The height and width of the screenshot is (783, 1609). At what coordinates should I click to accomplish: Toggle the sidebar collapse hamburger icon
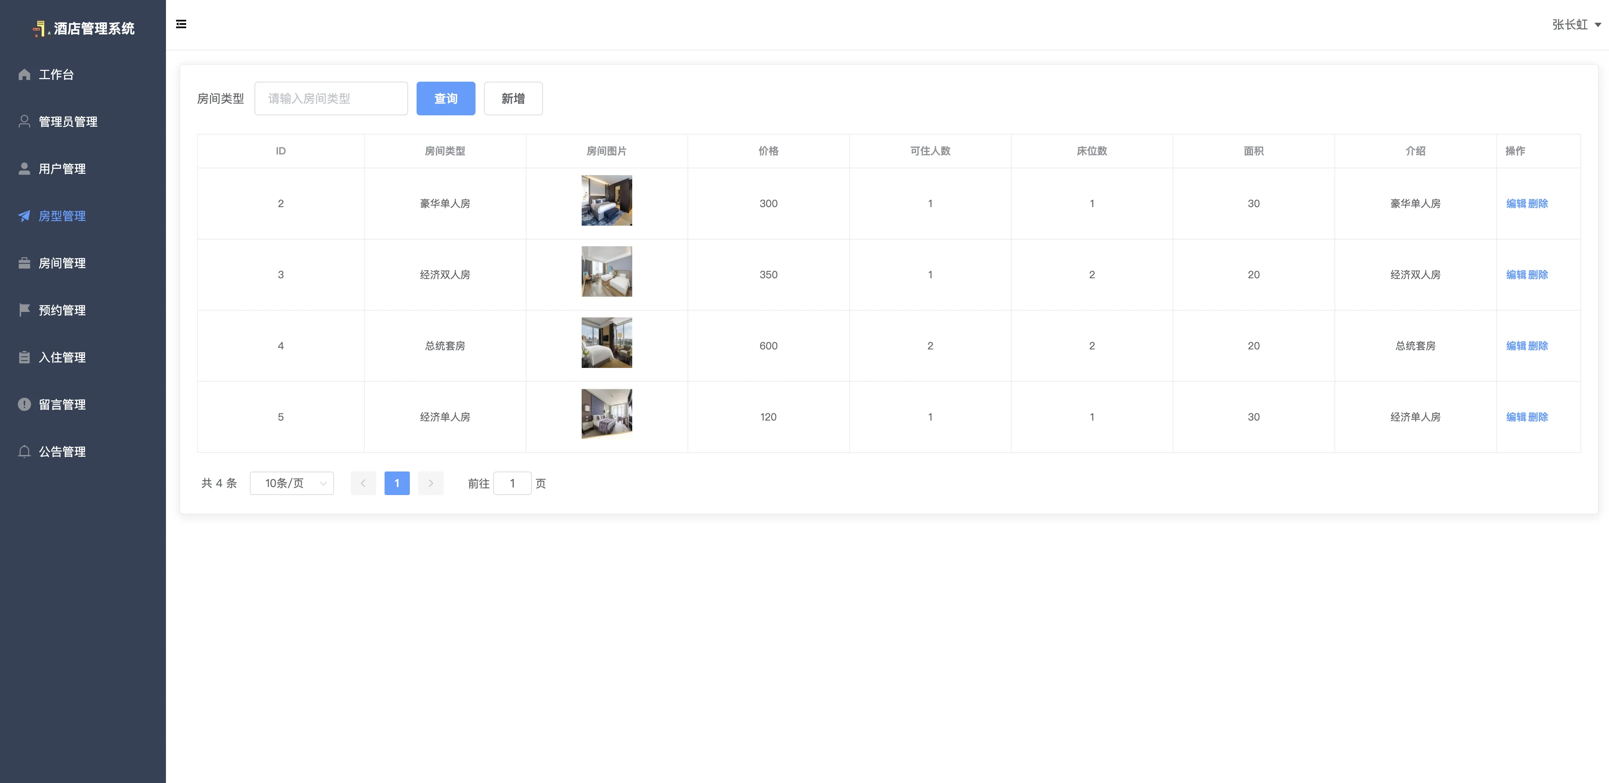[181, 24]
